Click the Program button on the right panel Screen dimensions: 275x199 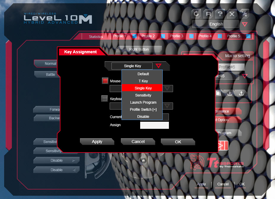[x=228, y=133]
